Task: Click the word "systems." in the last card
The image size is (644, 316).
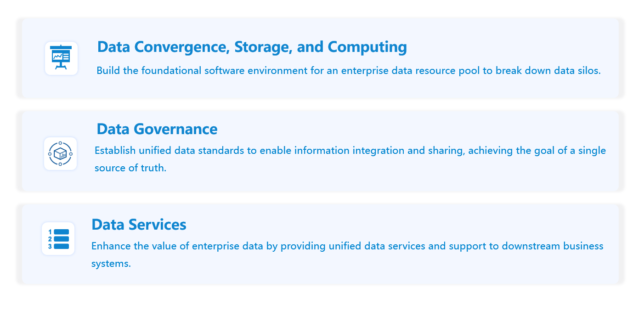Action: 111,264
